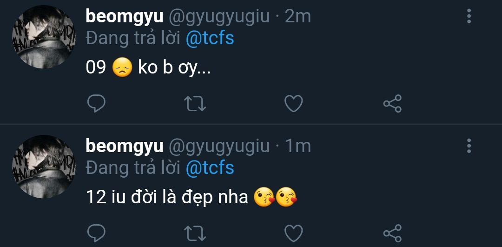This screenshot has height=247, width=502.
Task: Share the "09 ko b ơy..." tweet
Action: [x=392, y=103]
